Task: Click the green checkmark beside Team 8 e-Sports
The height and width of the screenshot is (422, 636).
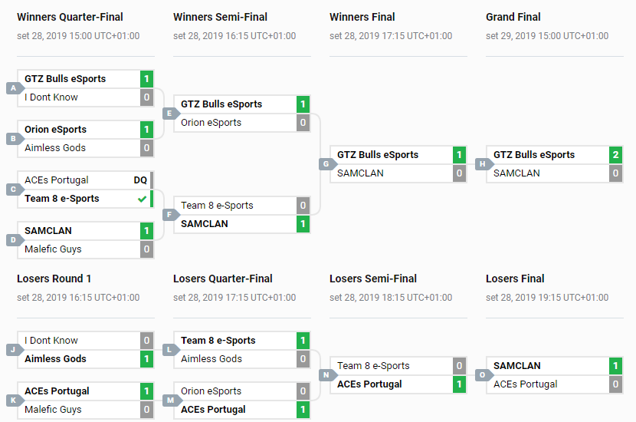Action: (x=141, y=199)
